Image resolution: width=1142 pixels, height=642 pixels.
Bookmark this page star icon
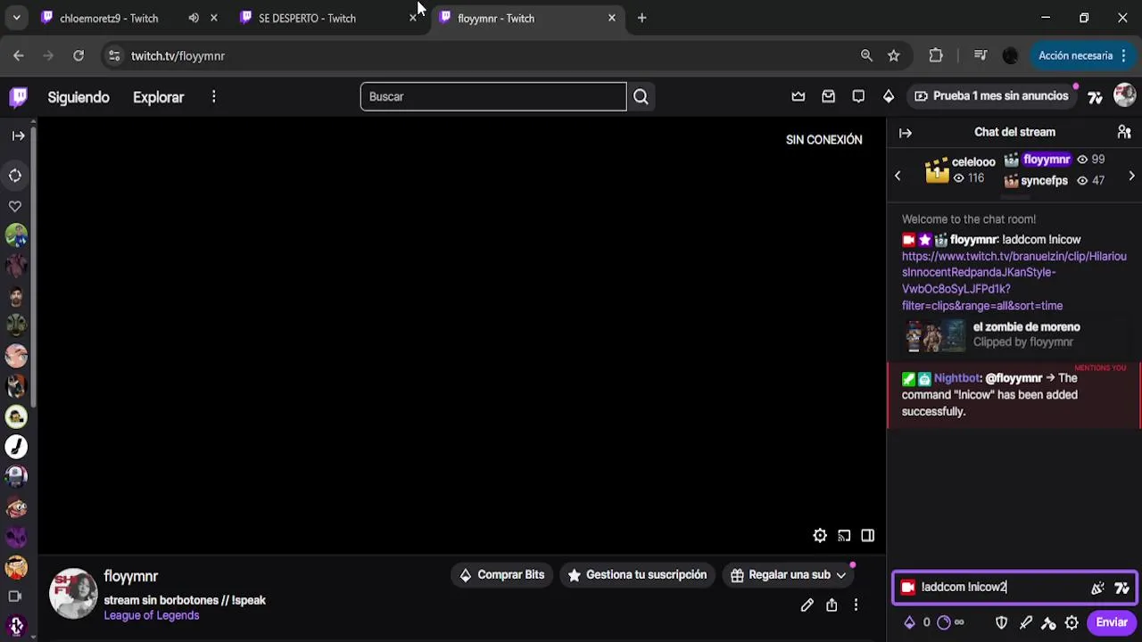click(893, 55)
